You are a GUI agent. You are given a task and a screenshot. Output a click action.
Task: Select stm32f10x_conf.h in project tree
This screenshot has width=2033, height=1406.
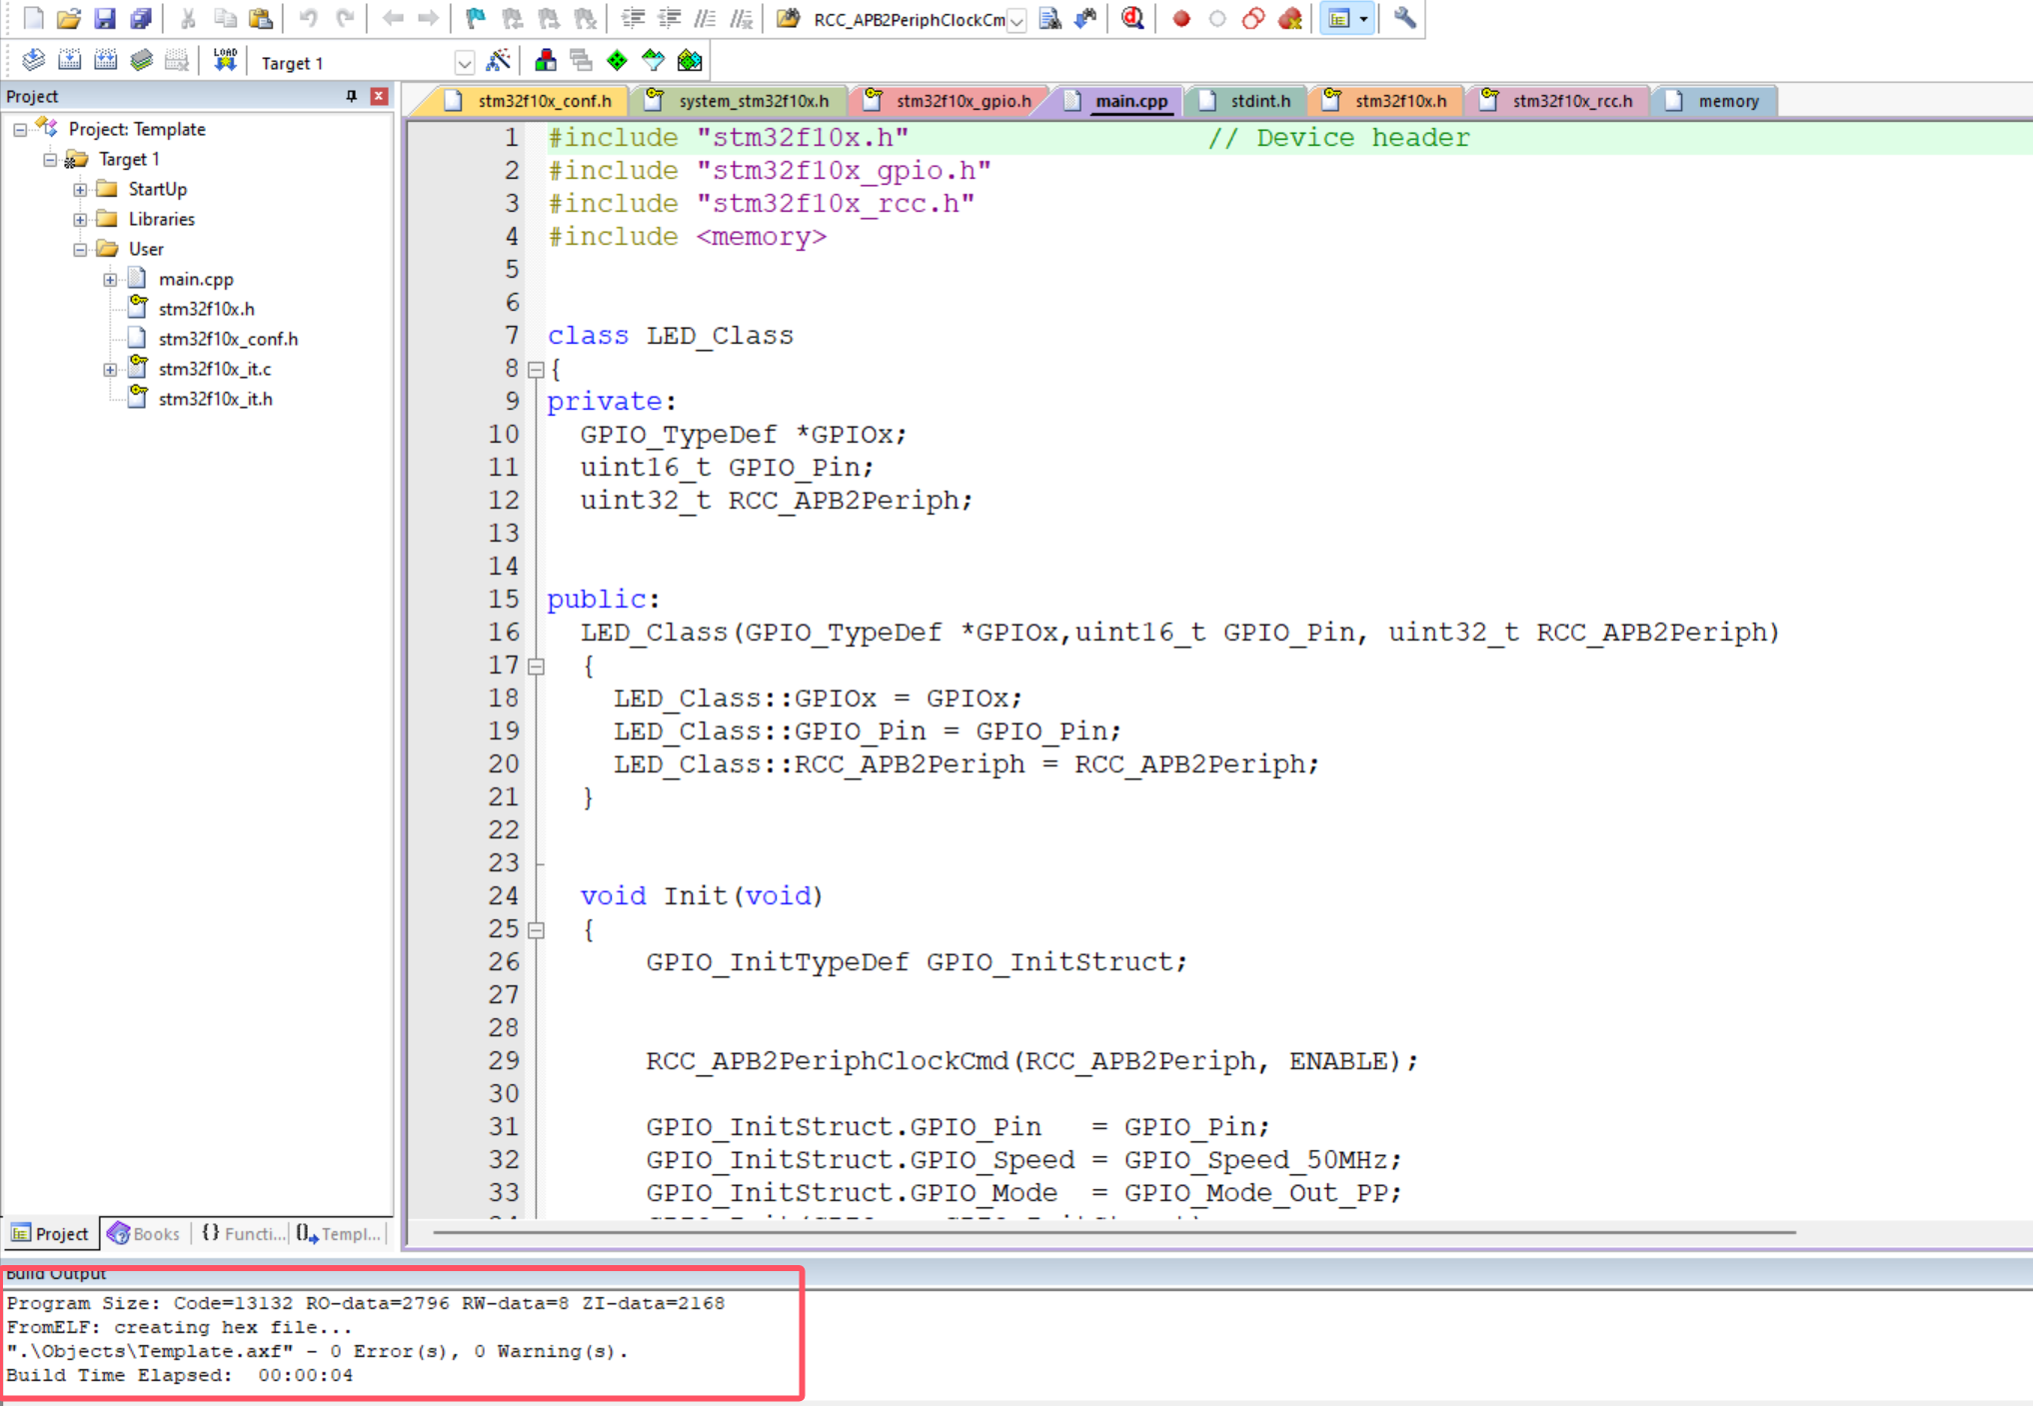tap(228, 339)
